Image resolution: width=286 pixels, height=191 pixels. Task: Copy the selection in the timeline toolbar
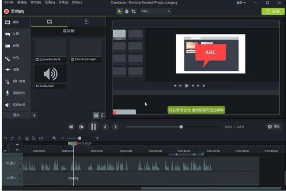27,138
